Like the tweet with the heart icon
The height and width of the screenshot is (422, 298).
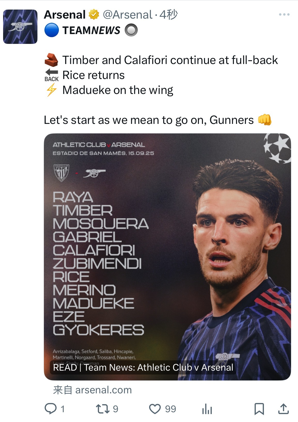click(155, 409)
